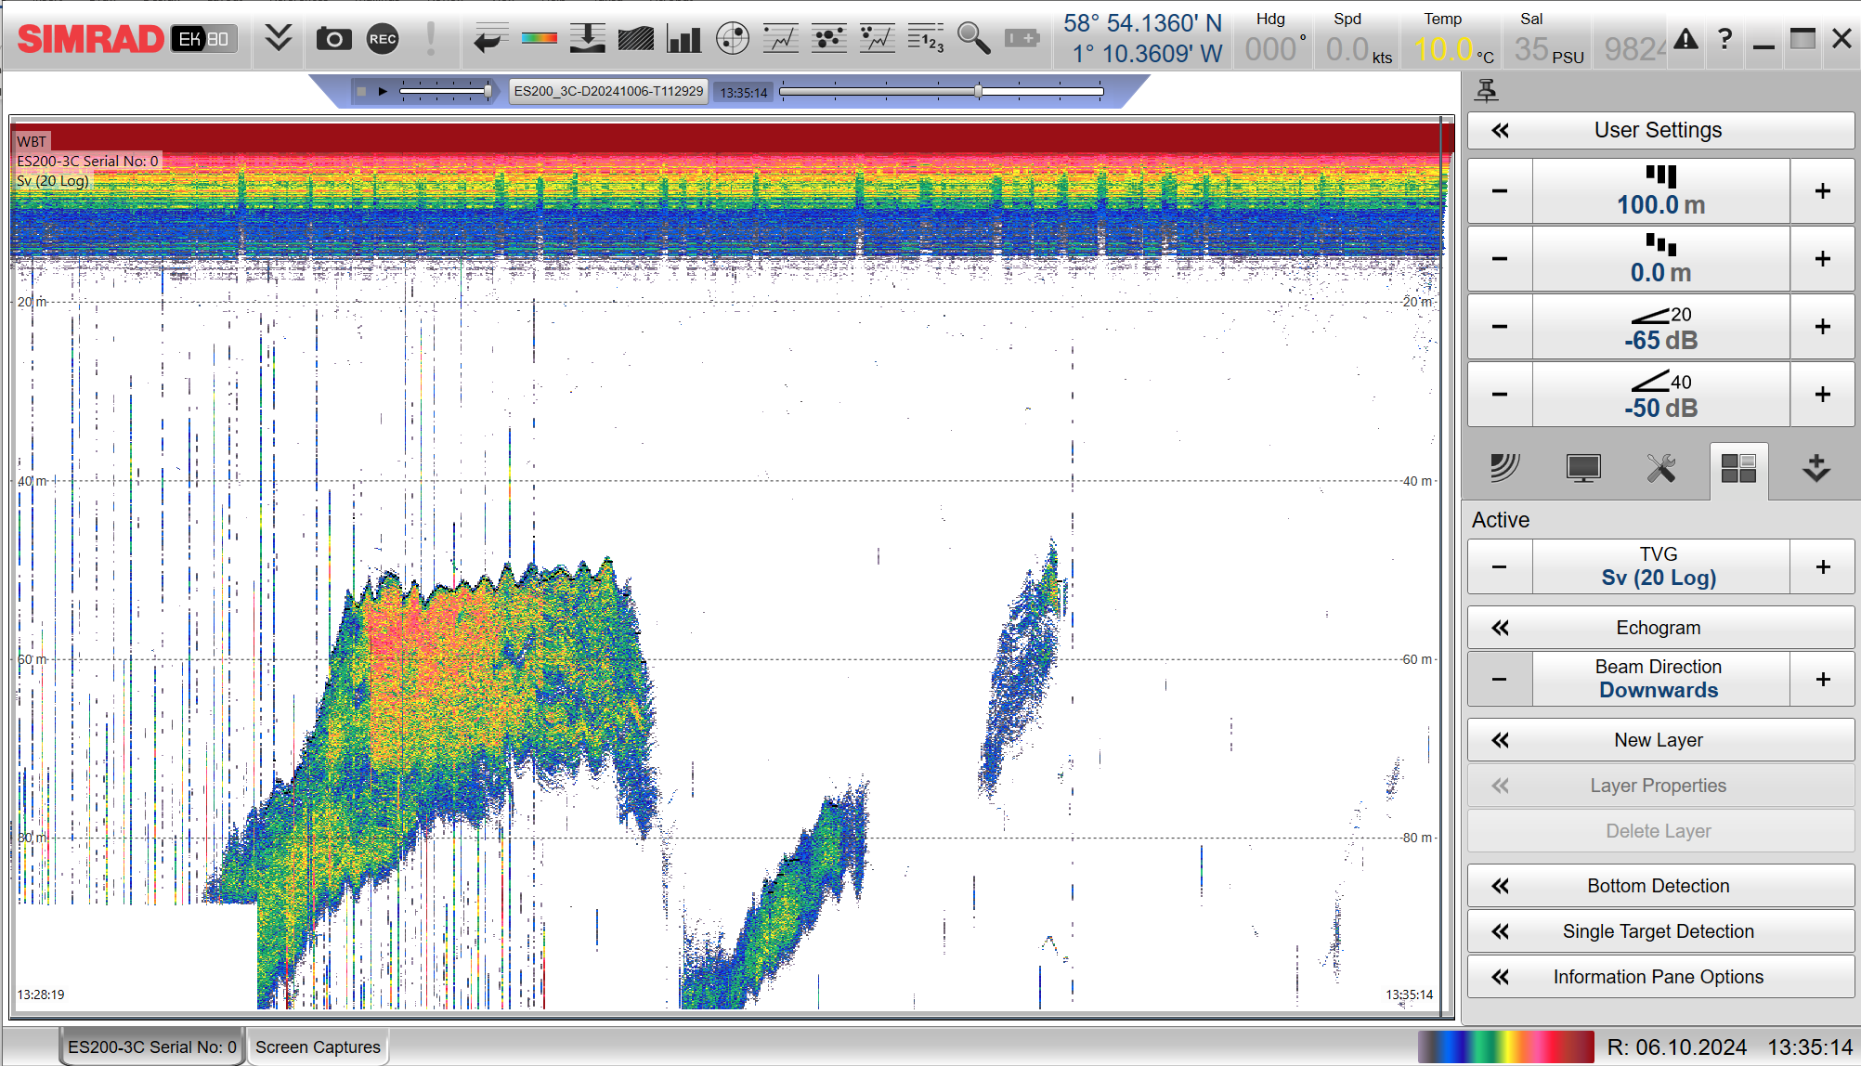The width and height of the screenshot is (1861, 1066).
Task: Take a screenshot with the camera icon
Action: coord(332,39)
